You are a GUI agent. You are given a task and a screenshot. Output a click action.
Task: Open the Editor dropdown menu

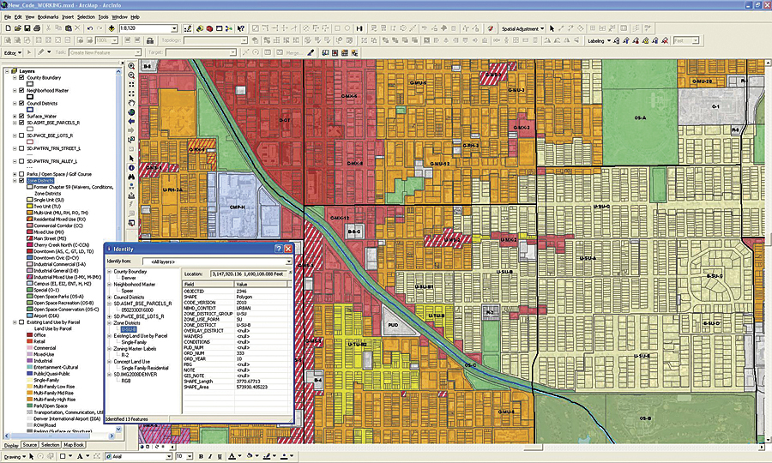[x=13, y=52]
